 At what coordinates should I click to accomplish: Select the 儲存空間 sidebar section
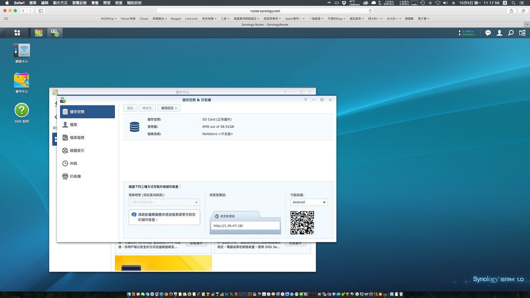tap(87, 112)
